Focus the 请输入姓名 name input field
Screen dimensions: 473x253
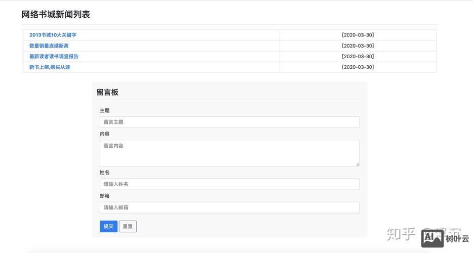click(x=229, y=184)
